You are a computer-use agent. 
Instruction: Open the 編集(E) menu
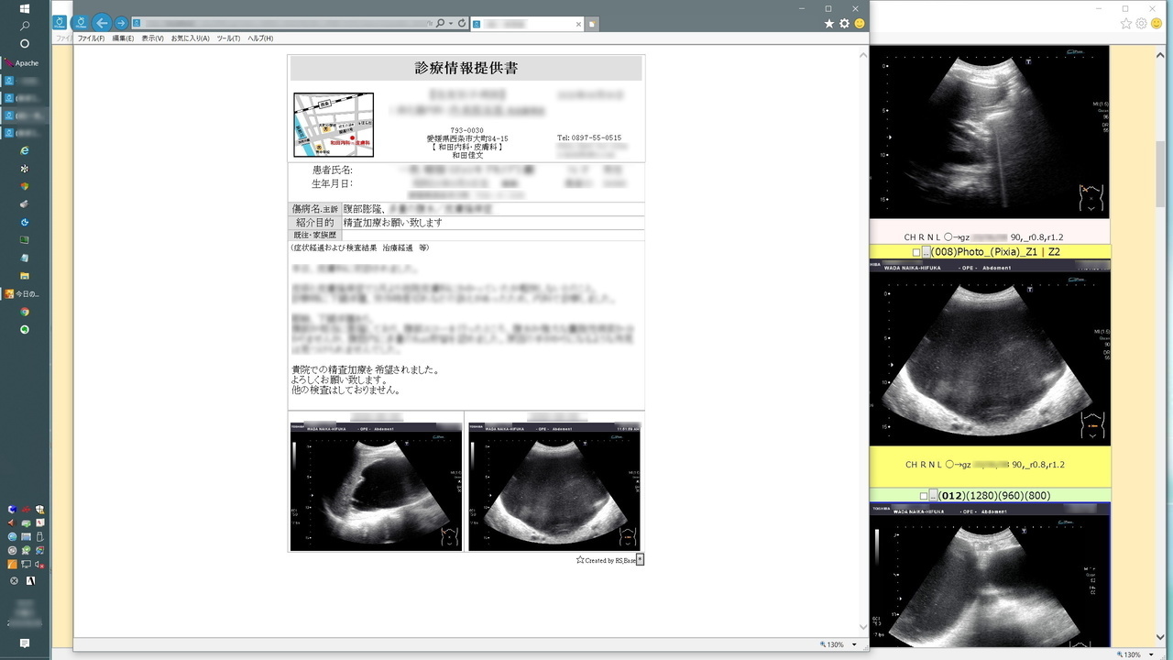(123, 38)
